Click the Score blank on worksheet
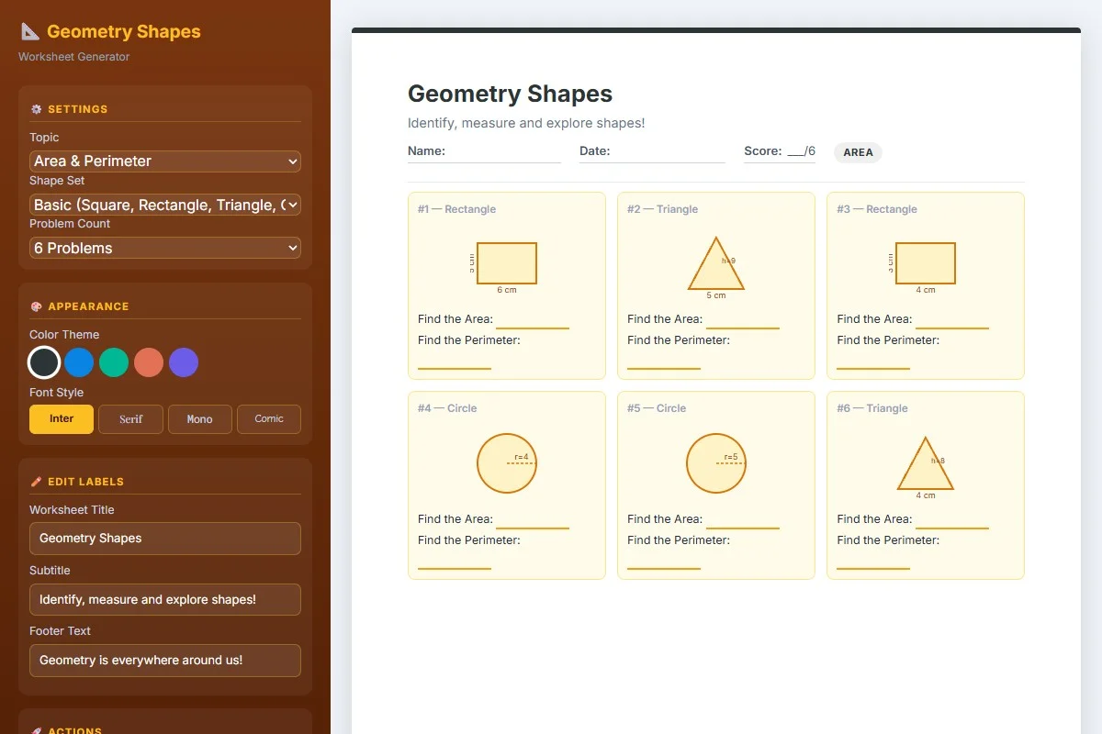The height and width of the screenshot is (734, 1102). (x=795, y=152)
